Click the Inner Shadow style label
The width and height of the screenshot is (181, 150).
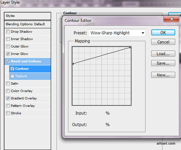point(22,39)
